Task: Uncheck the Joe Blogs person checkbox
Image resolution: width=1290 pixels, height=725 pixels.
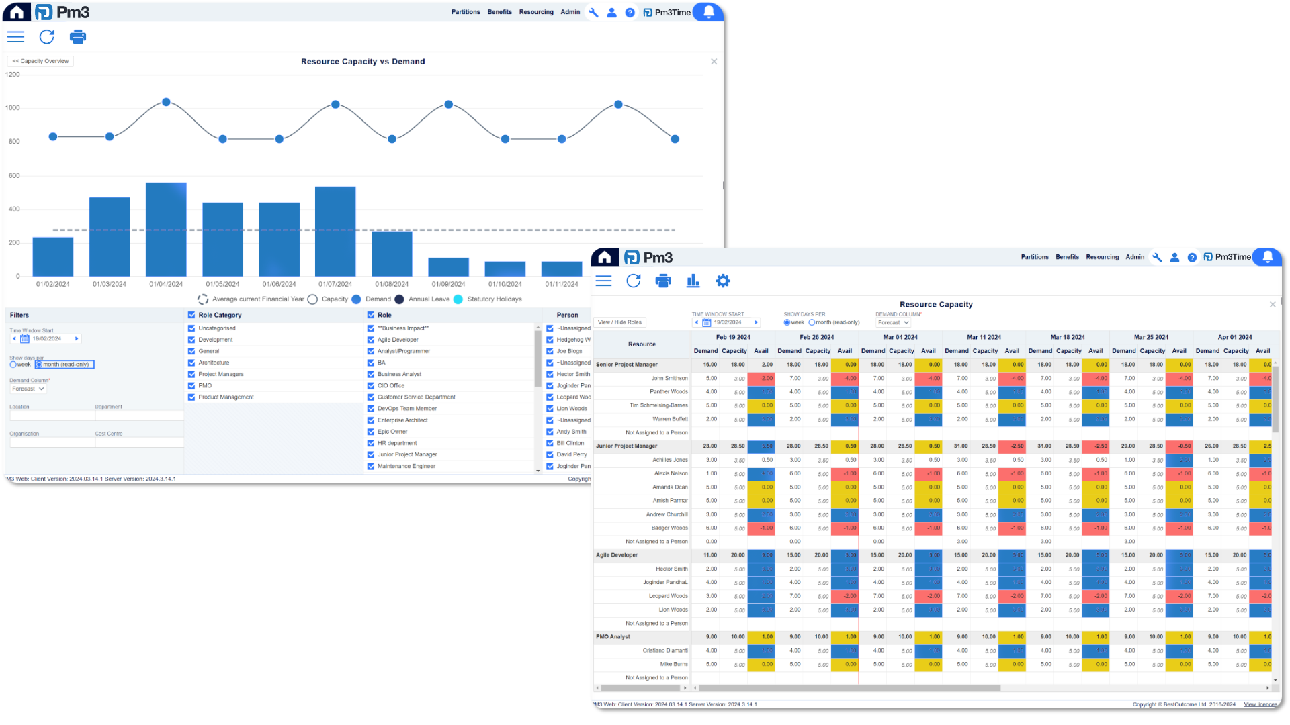Action: click(550, 351)
